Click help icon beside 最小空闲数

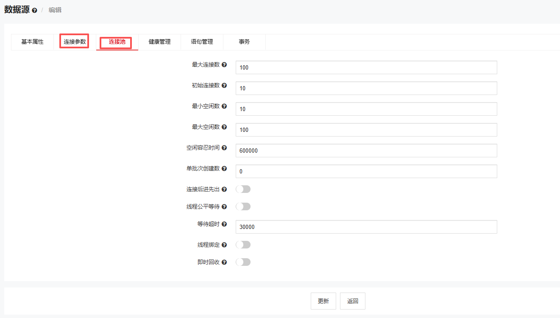[224, 106]
